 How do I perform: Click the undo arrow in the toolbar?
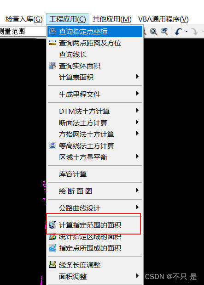pos(178,32)
